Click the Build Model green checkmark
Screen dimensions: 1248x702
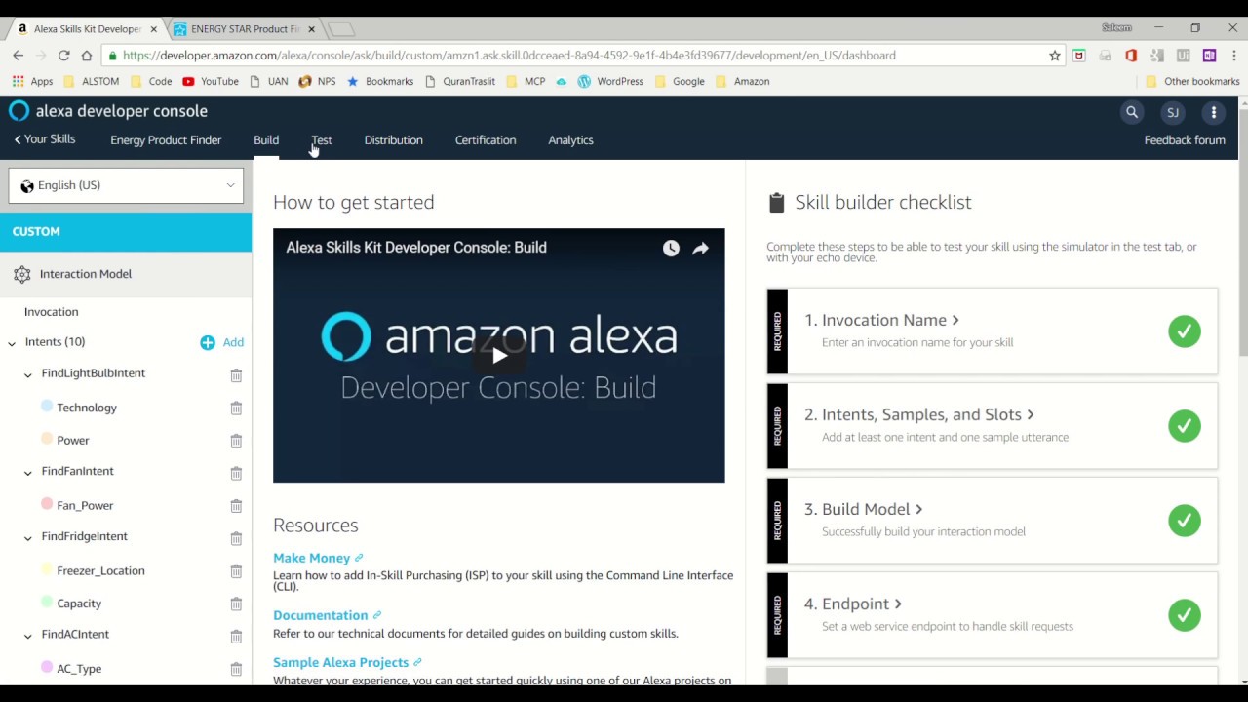coord(1185,521)
